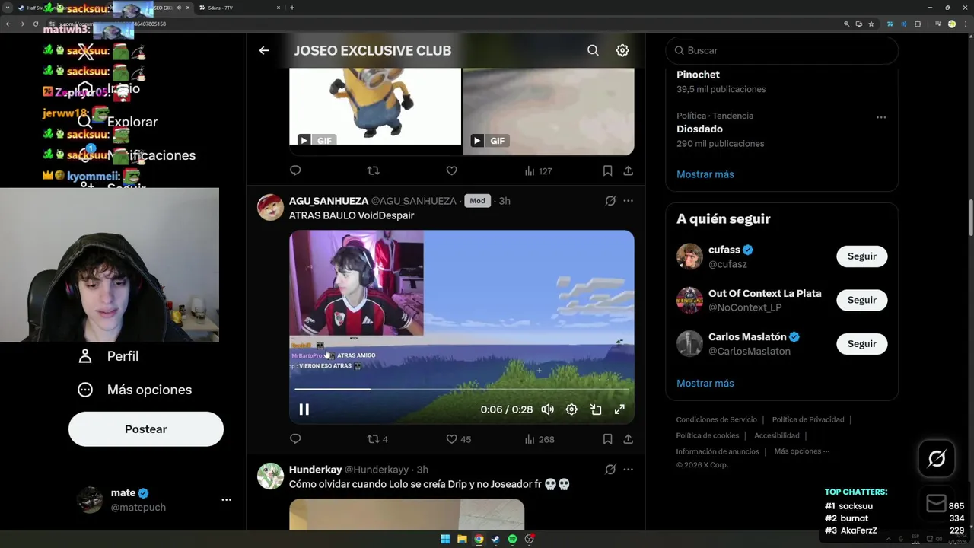The image size is (974, 548).
Task: Open Explorar in sidebar
Action: [117, 122]
